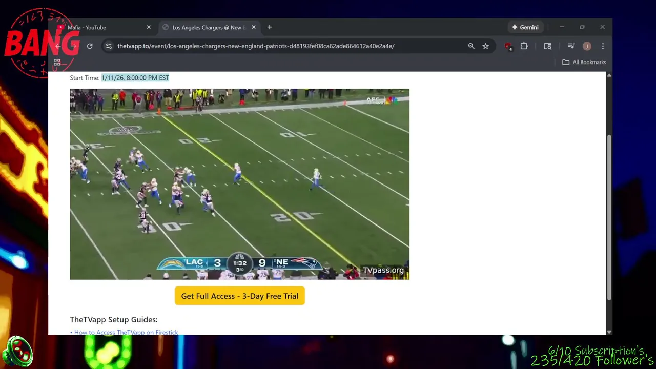Open the red extension icon with badge
The image size is (656, 369).
pyautogui.click(x=508, y=46)
